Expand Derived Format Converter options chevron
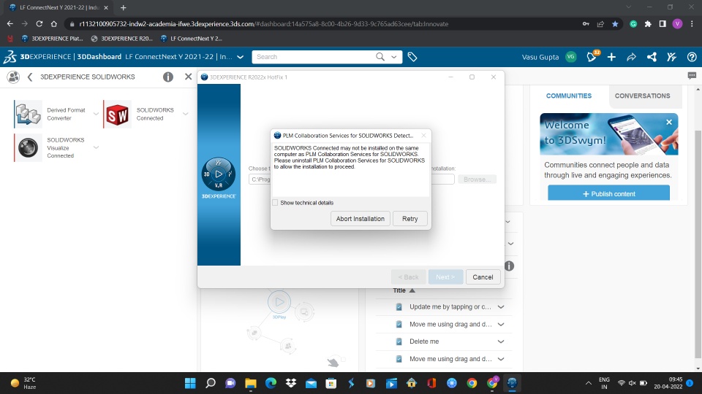This screenshot has height=394, width=702. click(x=96, y=114)
